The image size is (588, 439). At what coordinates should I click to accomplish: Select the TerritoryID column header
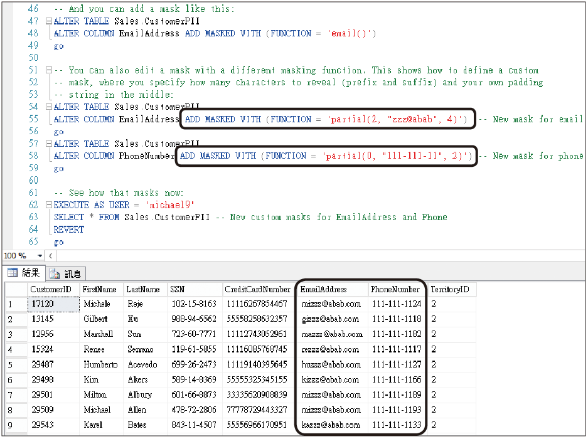(452, 289)
